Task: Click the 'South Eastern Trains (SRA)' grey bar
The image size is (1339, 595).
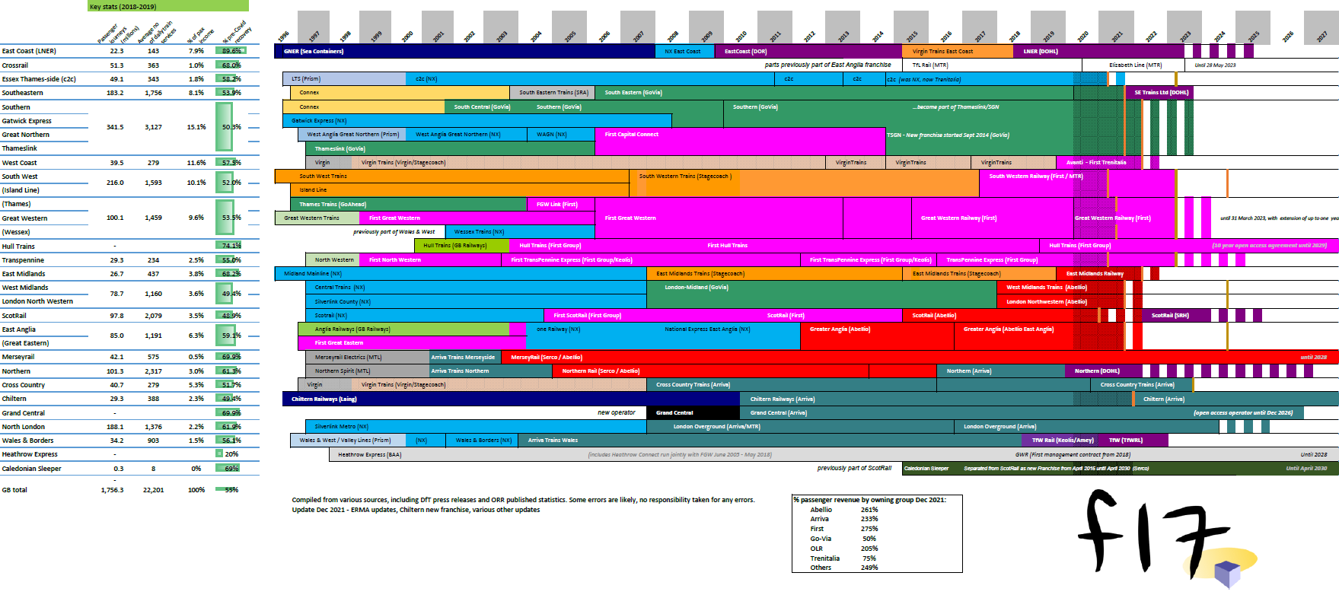Action: point(553,93)
